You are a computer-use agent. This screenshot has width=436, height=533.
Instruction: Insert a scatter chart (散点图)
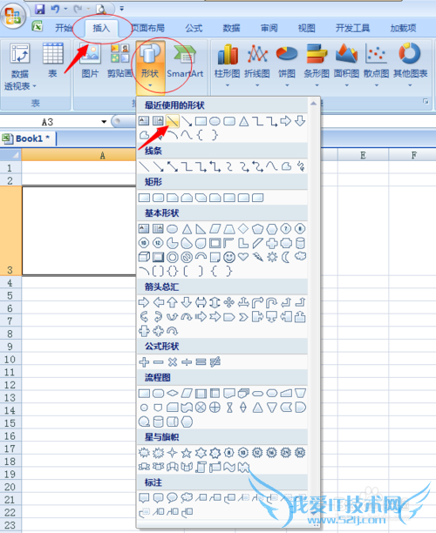pyautogui.click(x=376, y=64)
